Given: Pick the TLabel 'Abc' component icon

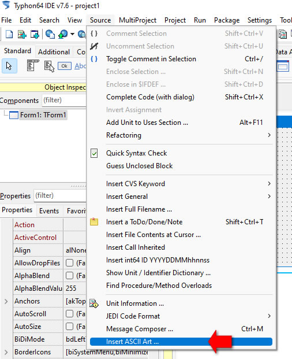Looking at the screenshot, I should 80,66.
